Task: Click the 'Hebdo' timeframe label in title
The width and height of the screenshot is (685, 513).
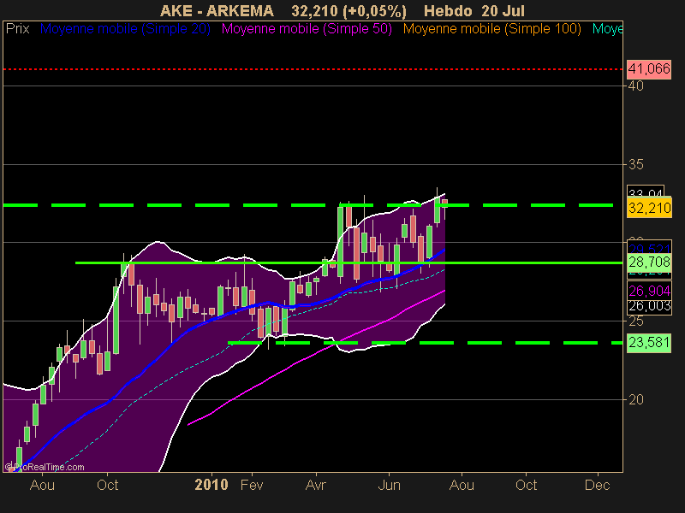Action: (448, 10)
